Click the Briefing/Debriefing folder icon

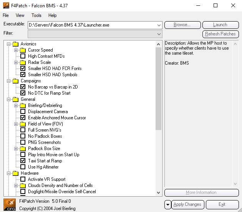tap(23, 105)
